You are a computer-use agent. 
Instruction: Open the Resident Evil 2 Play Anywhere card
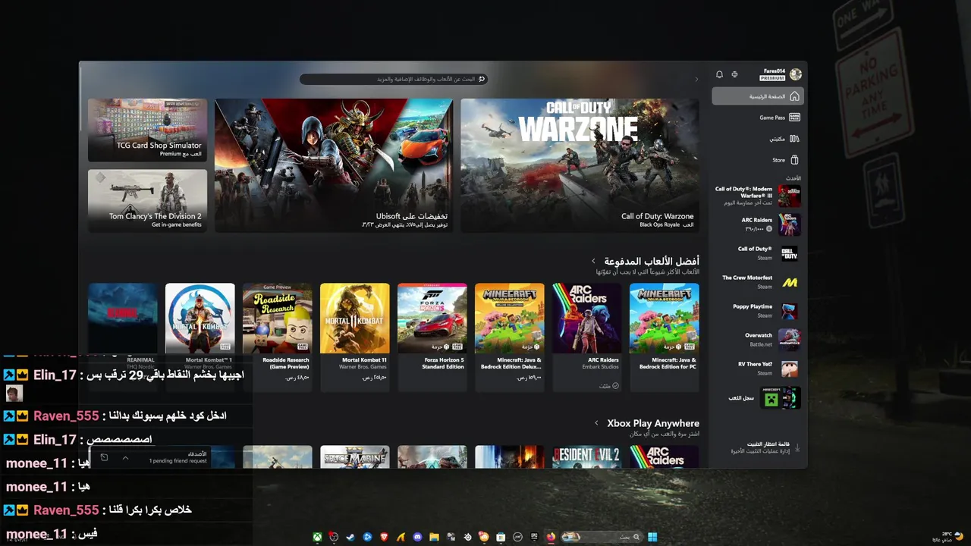(x=587, y=457)
